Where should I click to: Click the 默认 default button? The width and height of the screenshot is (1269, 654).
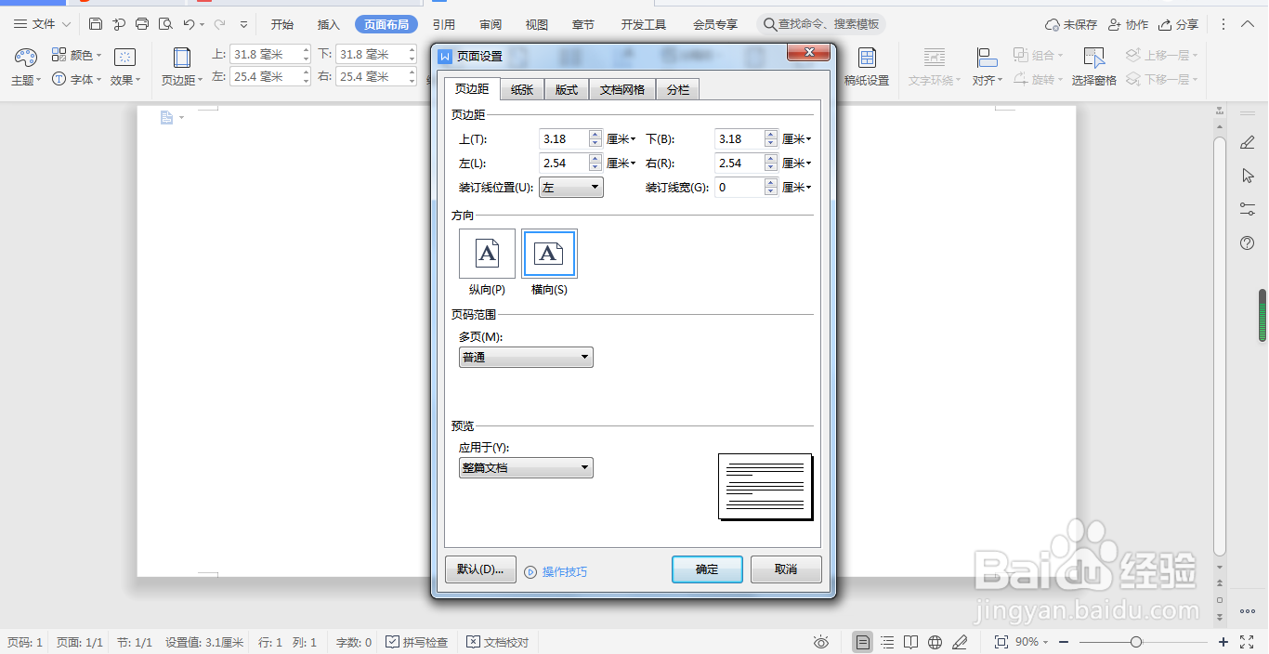[479, 569]
